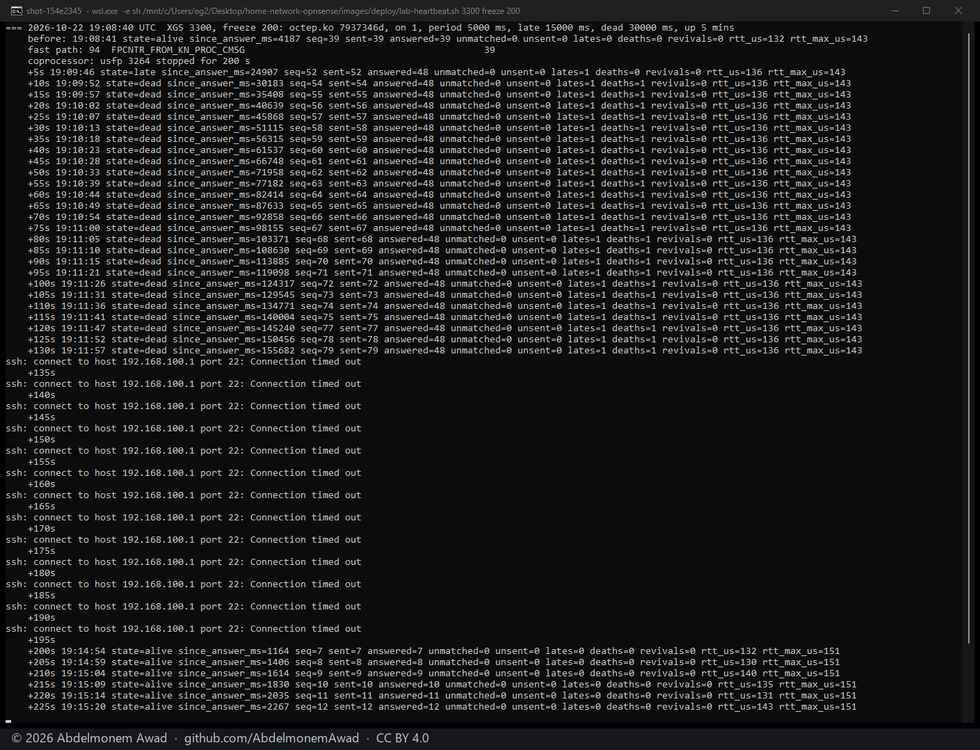Click the '+195s' timestamp label

click(42, 640)
